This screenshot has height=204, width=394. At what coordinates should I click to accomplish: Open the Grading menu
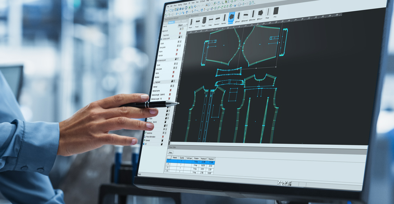180,5
